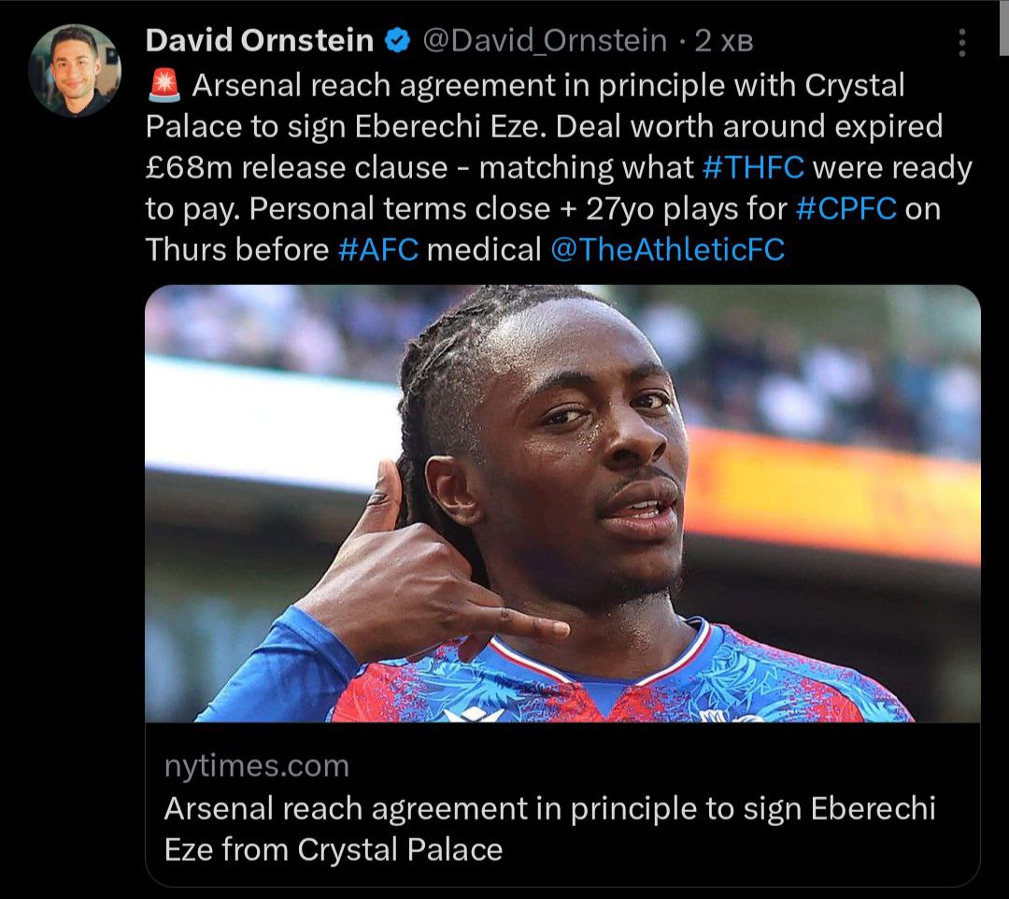1009x899 pixels.
Task: Click the blue verified badge
Action: (x=397, y=41)
